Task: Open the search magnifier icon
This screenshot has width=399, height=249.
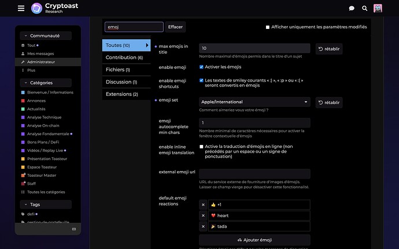Action: point(365,9)
